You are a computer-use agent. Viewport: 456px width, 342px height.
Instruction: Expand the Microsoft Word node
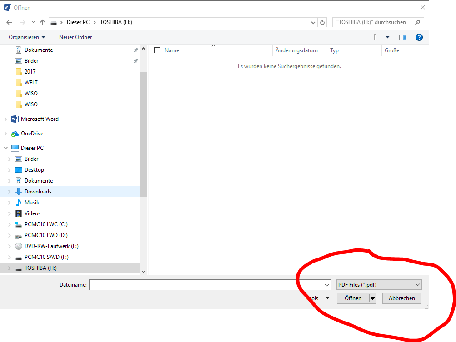[x=5, y=119]
